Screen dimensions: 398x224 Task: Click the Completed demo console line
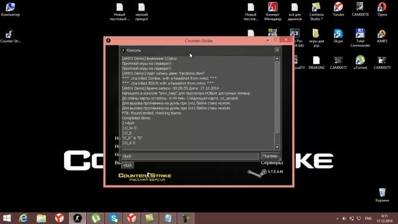(136, 118)
